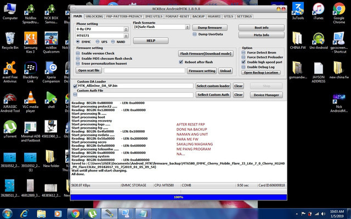Select the NAND storage radio button
The height and width of the screenshot is (219, 351).
pos(113,42)
